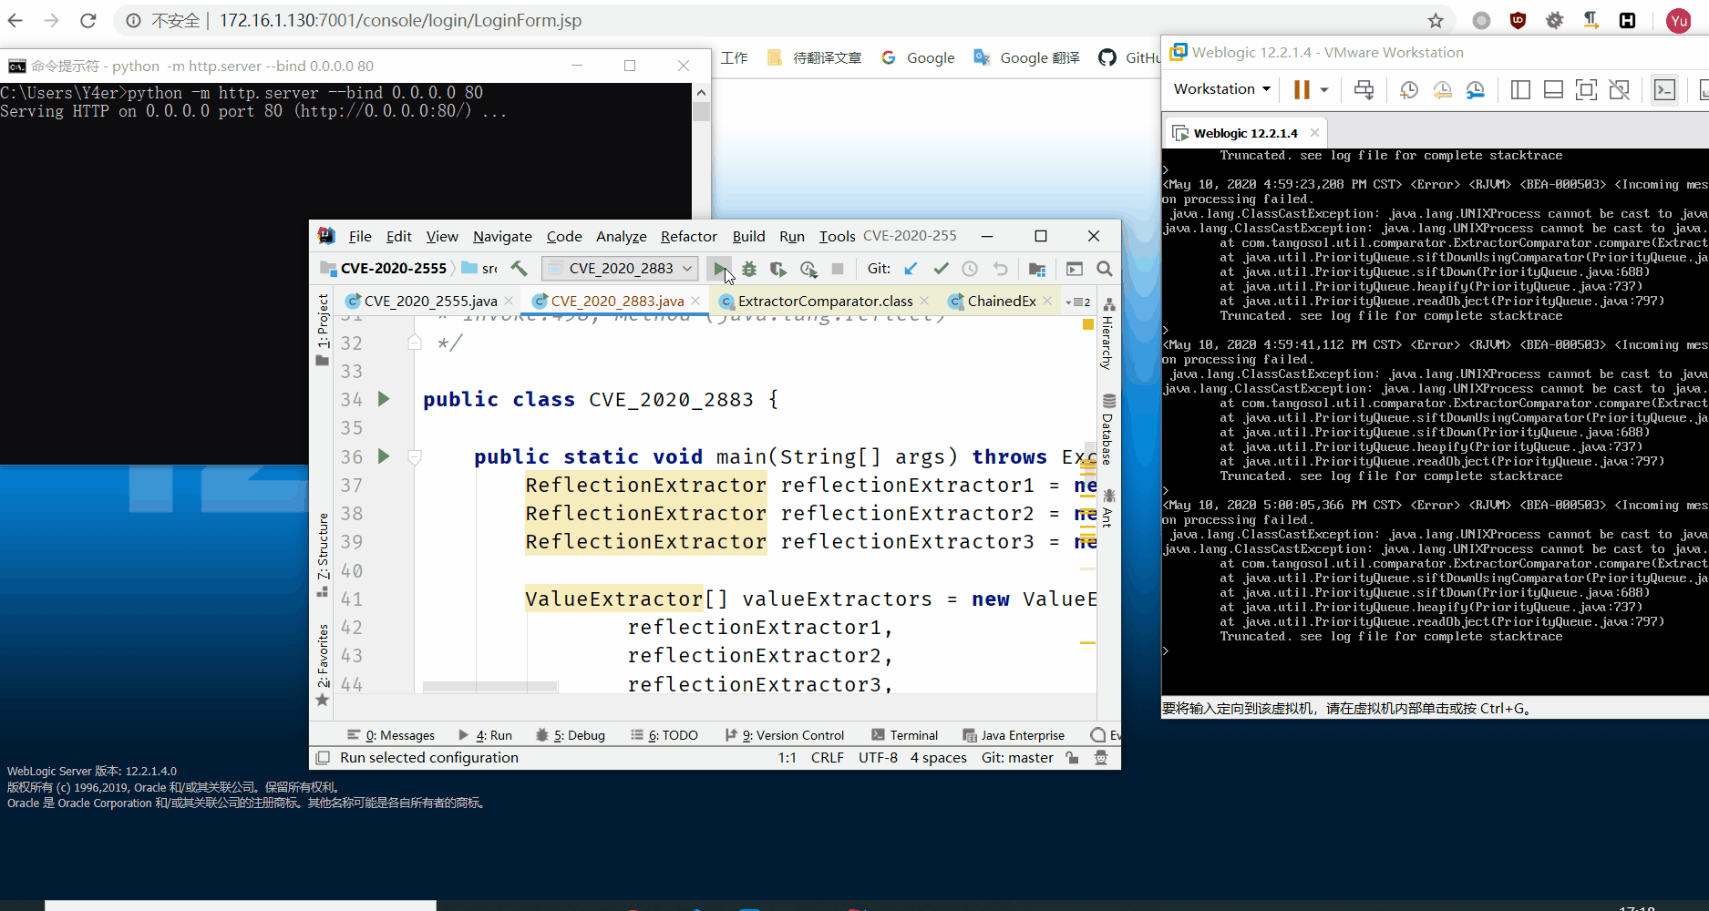Show VMware library sidebar icon
1709x911 pixels.
(1520, 89)
